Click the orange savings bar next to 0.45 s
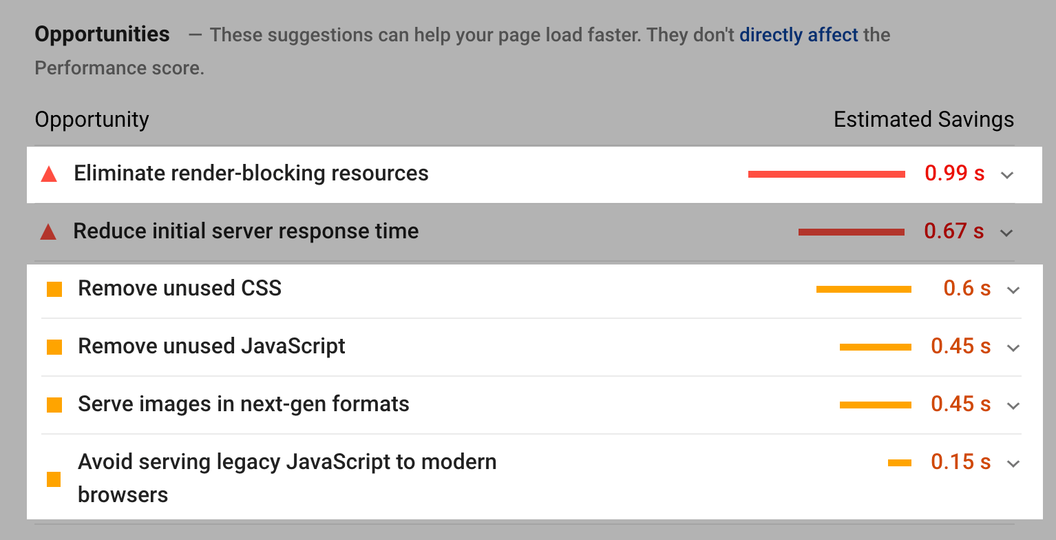Image resolution: width=1056 pixels, height=540 pixels. click(874, 346)
